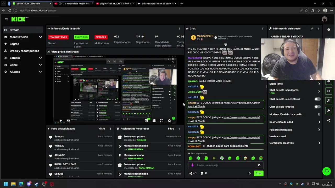Edit stream info with the pencil icon

tap(312, 28)
